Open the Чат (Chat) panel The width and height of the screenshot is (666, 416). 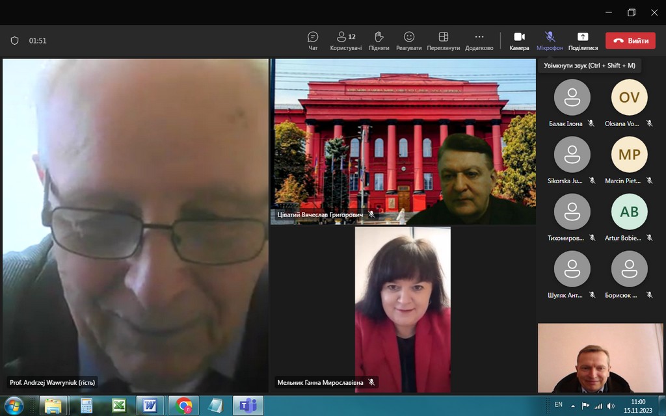pyautogui.click(x=313, y=40)
